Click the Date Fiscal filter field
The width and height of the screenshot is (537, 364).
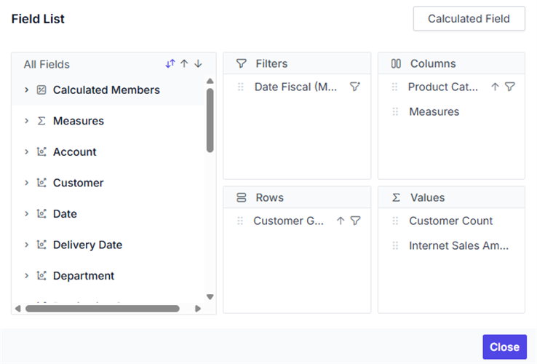coord(296,87)
